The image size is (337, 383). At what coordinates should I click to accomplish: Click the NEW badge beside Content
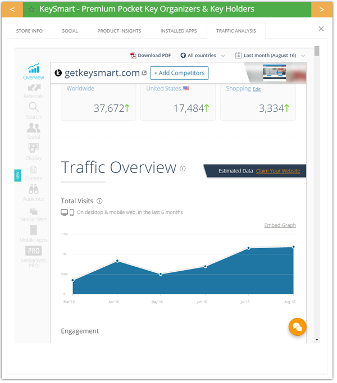[17, 176]
